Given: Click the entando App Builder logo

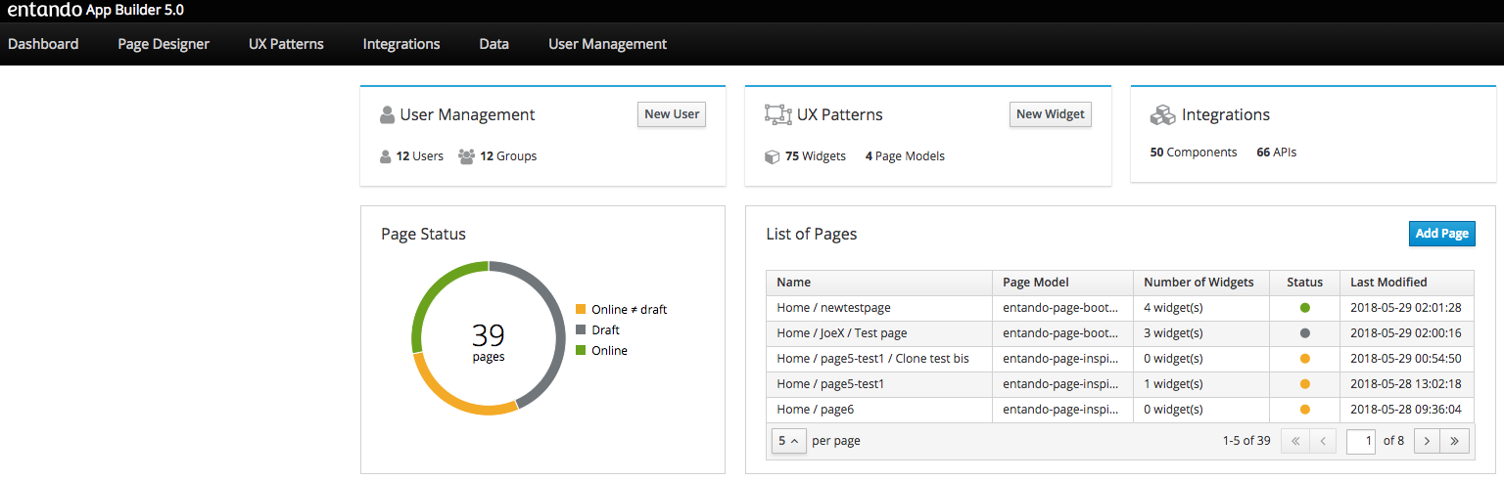Looking at the screenshot, I should point(96,10).
